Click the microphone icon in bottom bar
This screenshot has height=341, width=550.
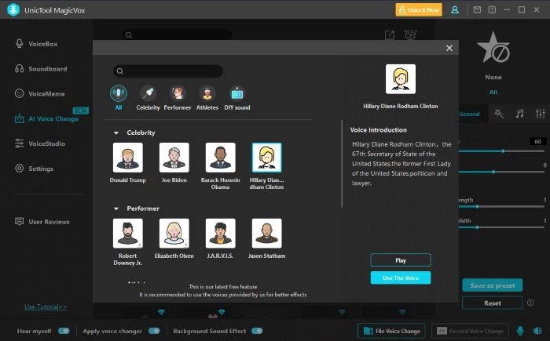[x=520, y=331]
